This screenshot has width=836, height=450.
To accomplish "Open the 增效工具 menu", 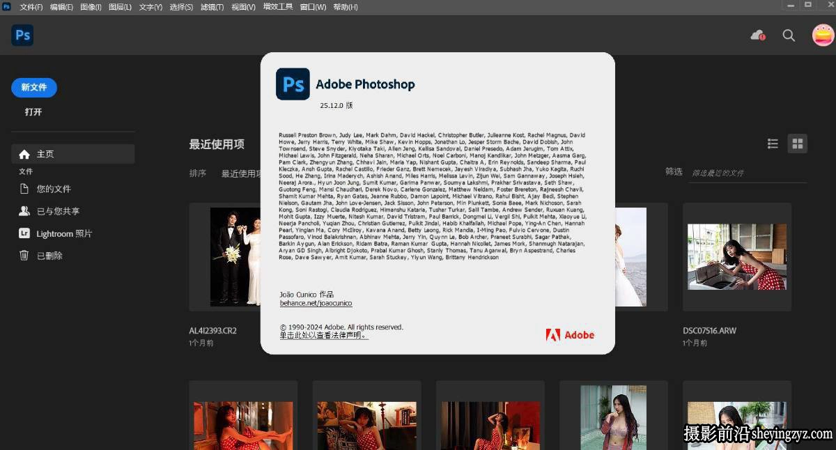I will (278, 7).
